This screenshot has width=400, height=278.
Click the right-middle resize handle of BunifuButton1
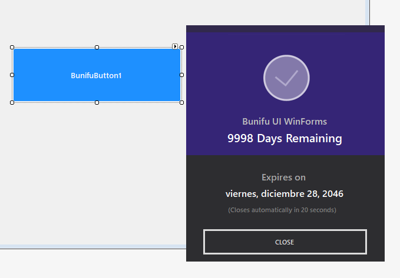coord(181,75)
